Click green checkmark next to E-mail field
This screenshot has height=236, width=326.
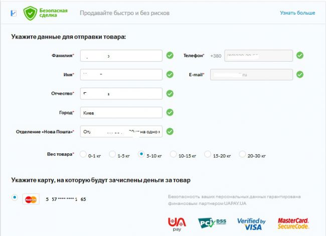point(299,75)
